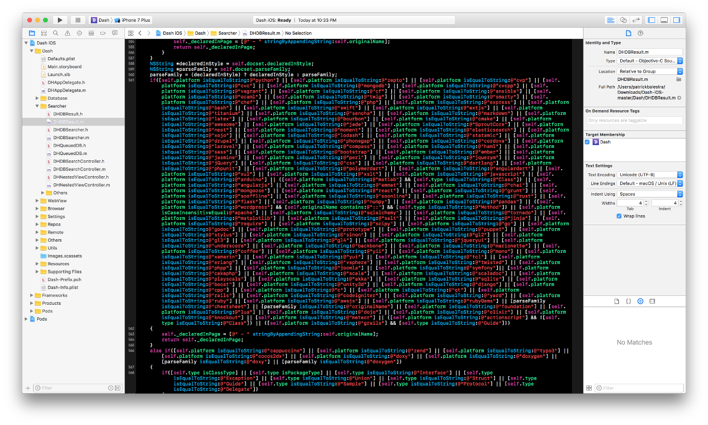
Task: Select the iPhone 7 Plus destination
Action: pos(135,20)
